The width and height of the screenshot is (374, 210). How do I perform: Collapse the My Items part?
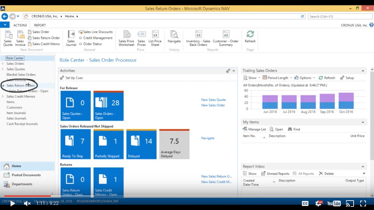coord(363,122)
